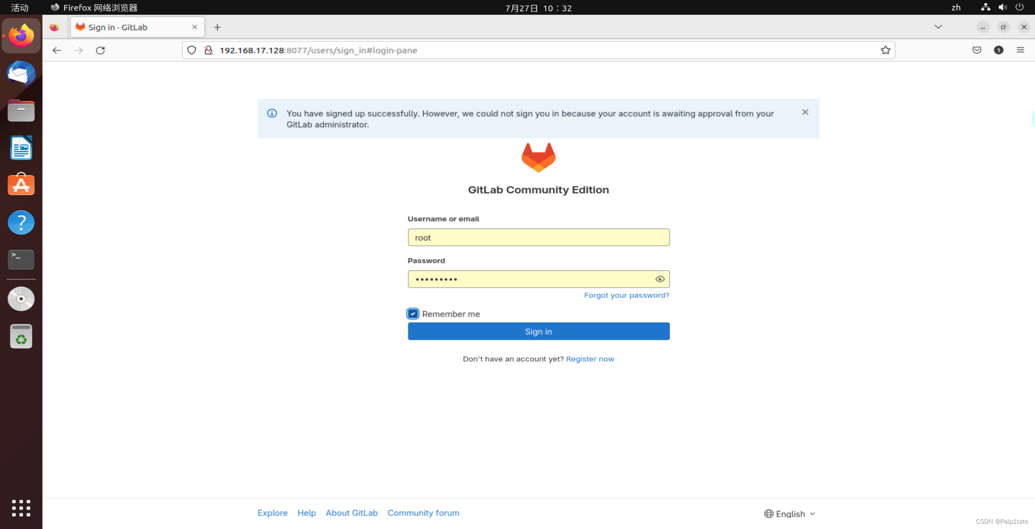
Task: Select the Explore menu item
Action: [x=272, y=513]
